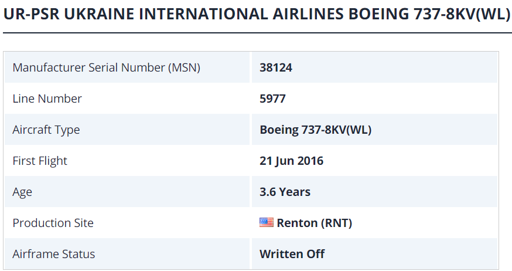Select the 3.6 Years age value

pos(285,192)
